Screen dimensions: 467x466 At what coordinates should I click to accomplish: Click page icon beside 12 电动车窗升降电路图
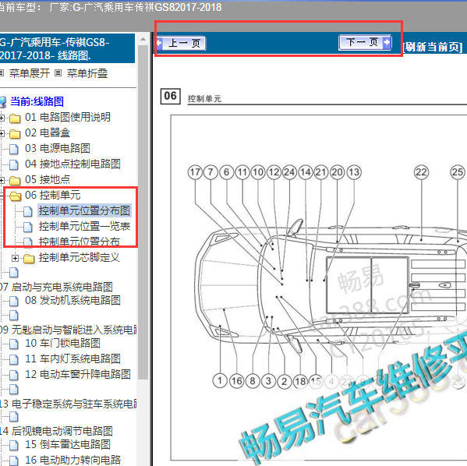14,375
